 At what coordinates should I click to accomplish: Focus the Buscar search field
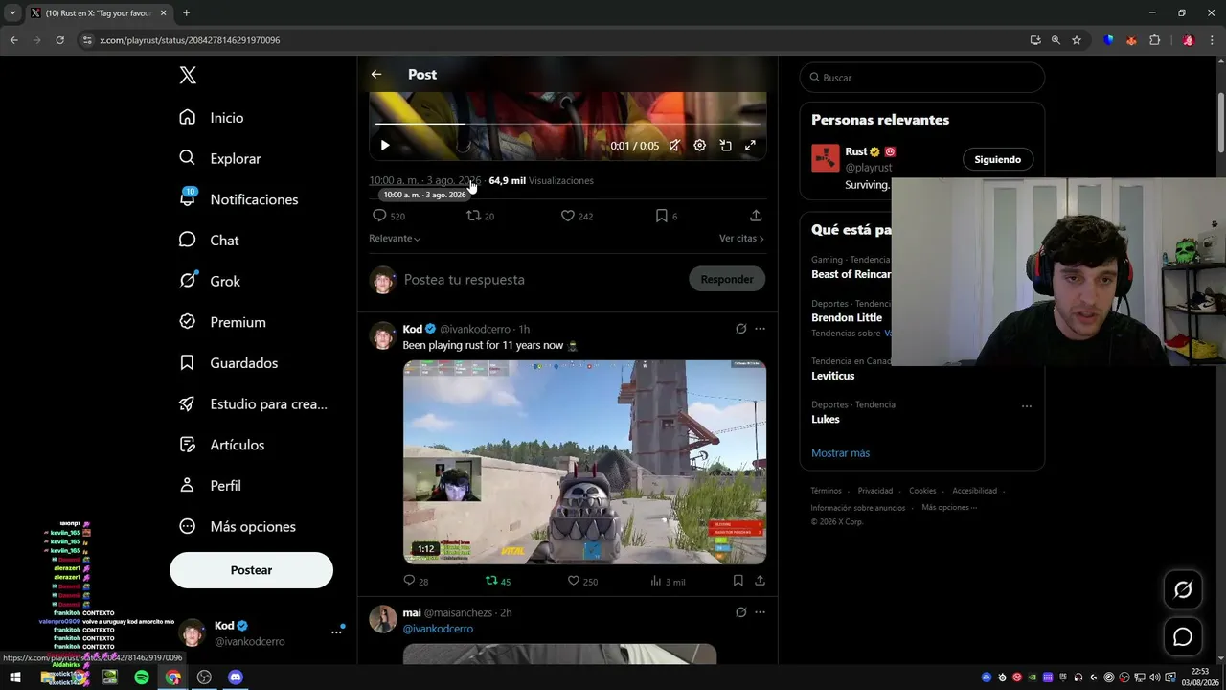tap(921, 78)
